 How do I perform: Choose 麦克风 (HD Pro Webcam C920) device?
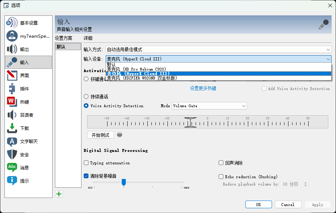pos(218,69)
